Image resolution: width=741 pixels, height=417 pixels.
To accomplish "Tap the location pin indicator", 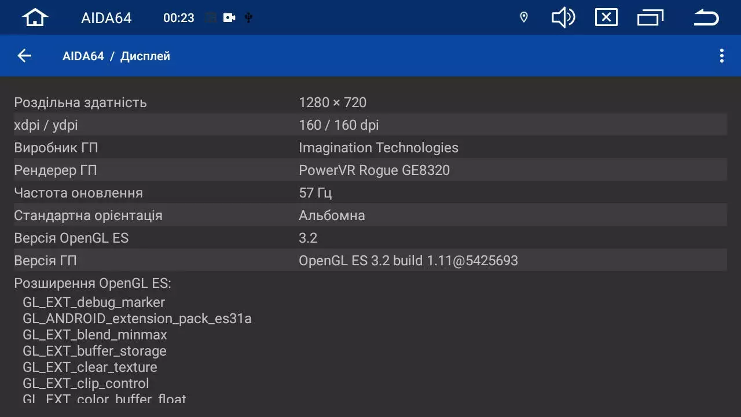I will coord(524,17).
